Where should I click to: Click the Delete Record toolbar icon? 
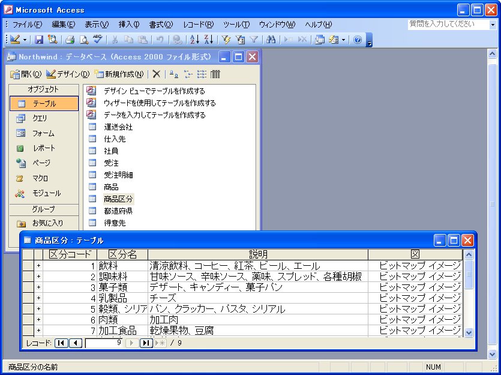(x=302, y=40)
